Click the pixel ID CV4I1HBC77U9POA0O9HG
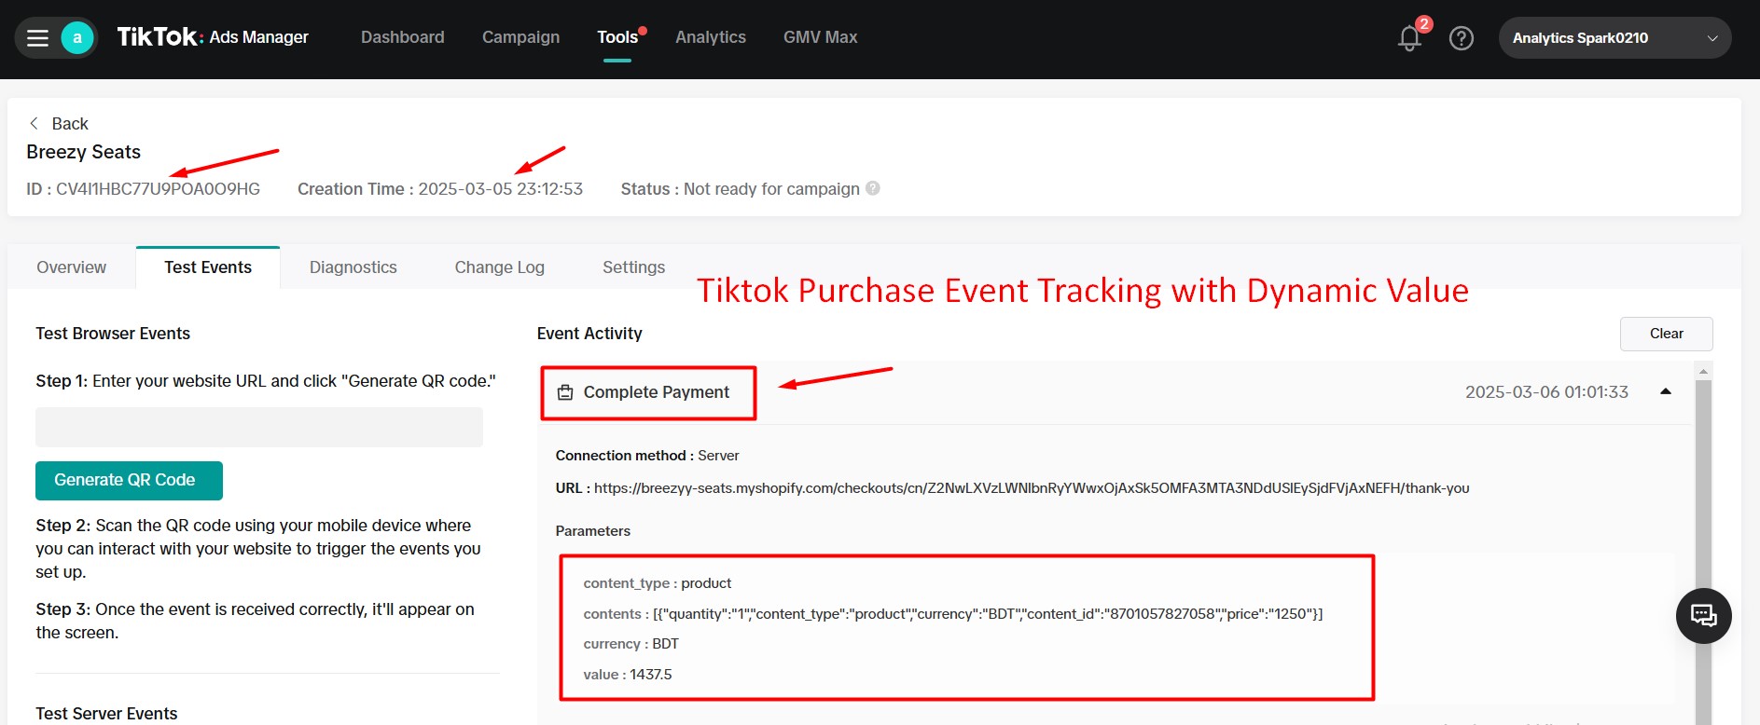This screenshot has height=725, width=1760. pos(158,189)
